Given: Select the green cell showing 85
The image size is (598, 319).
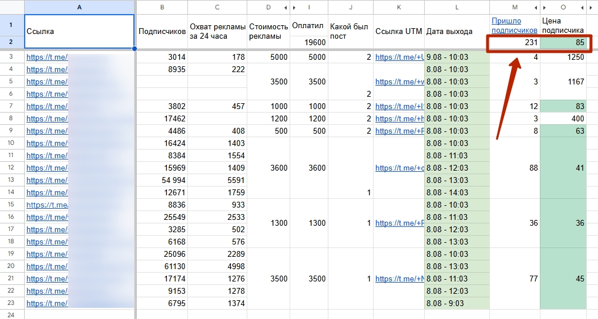Looking at the screenshot, I should click(563, 43).
